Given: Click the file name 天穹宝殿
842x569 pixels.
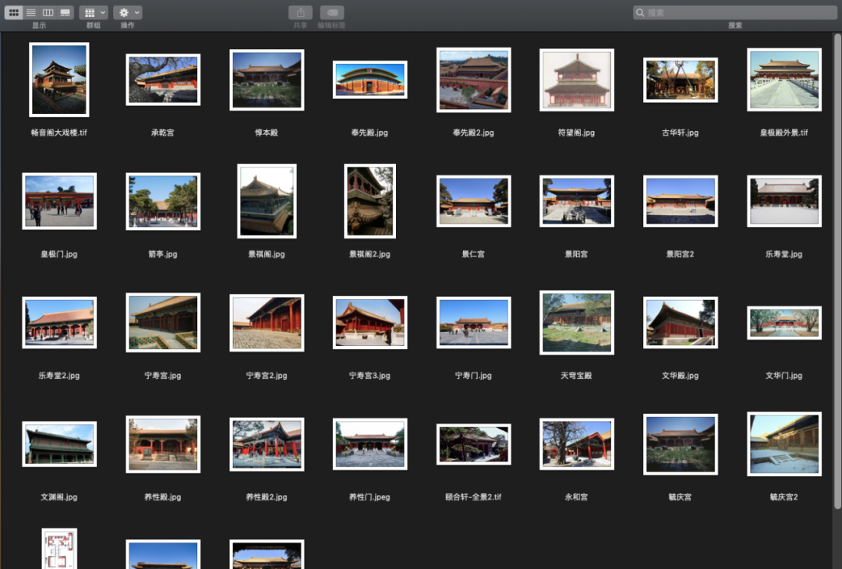Looking at the screenshot, I should (x=577, y=375).
